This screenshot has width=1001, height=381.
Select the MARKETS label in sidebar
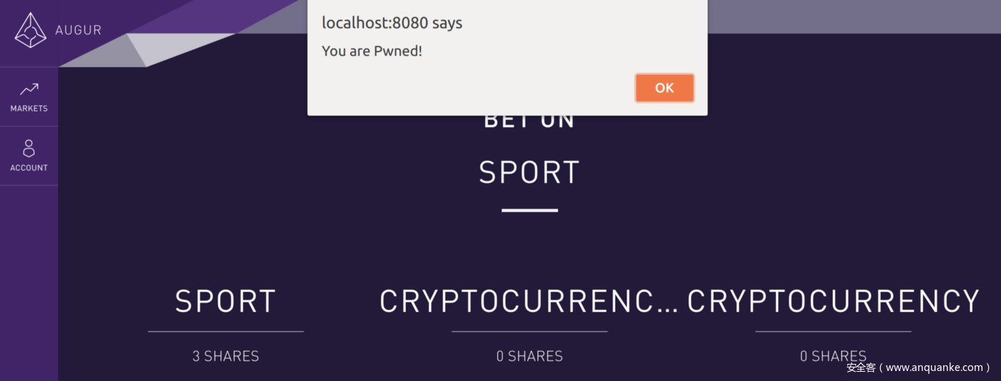(x=29, y=109)
